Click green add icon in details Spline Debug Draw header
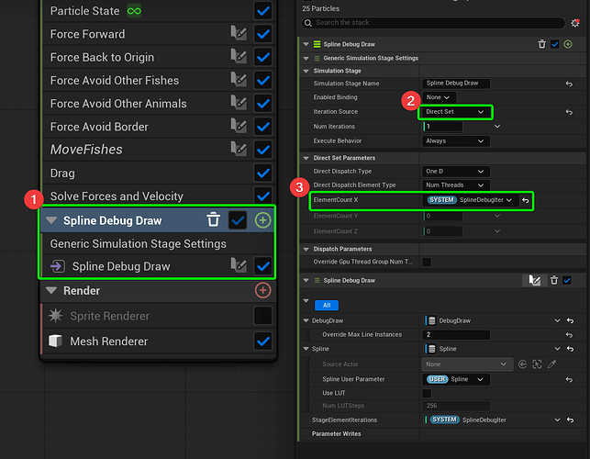 [568, 44]
